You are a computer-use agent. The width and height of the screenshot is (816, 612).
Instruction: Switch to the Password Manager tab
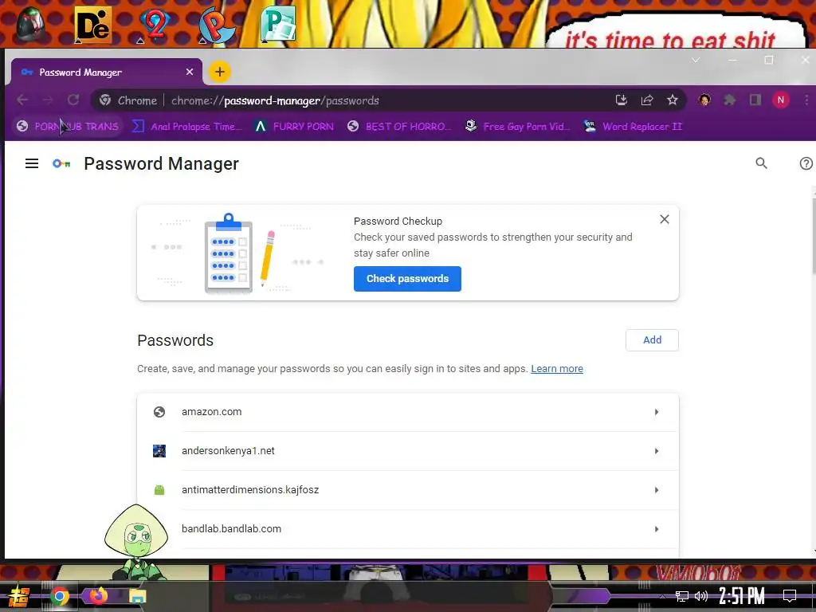(107, 73)
